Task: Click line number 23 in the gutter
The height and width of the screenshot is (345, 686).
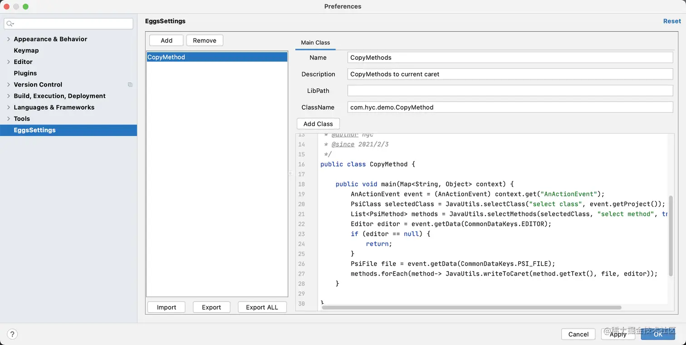Action: pyautogui.click(x=302, y=234)
